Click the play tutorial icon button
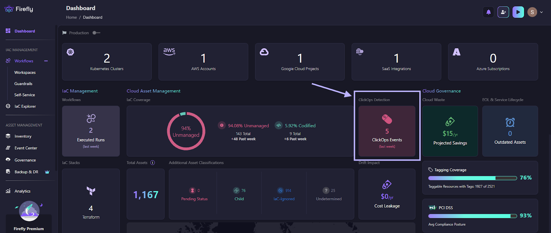The width and height of the screenshot is (551, 233). tap(518, 12)
